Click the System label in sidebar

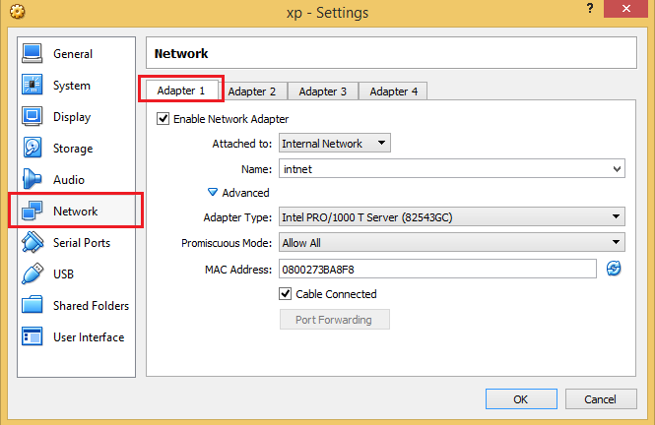coord(72,85)
